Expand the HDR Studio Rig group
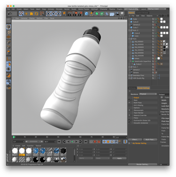176x177 pixels. 130,78
